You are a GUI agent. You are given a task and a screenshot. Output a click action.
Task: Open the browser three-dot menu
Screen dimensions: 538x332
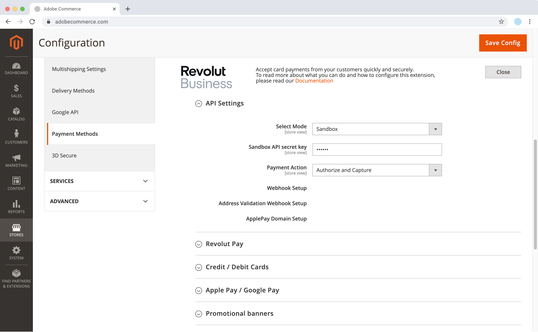530,22
